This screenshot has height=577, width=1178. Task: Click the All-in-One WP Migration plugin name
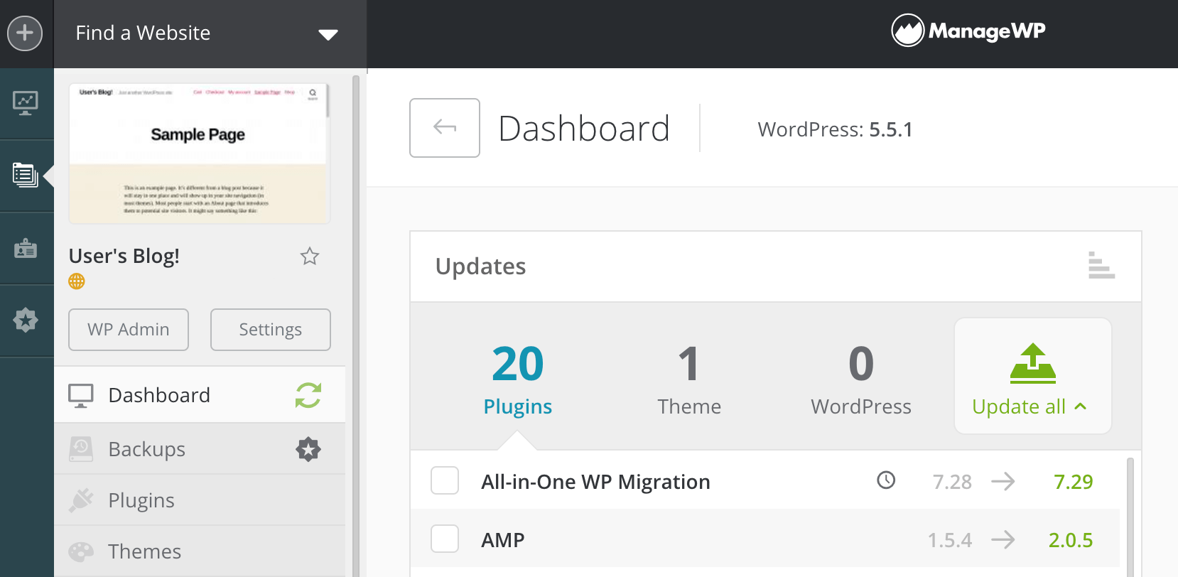596,482
